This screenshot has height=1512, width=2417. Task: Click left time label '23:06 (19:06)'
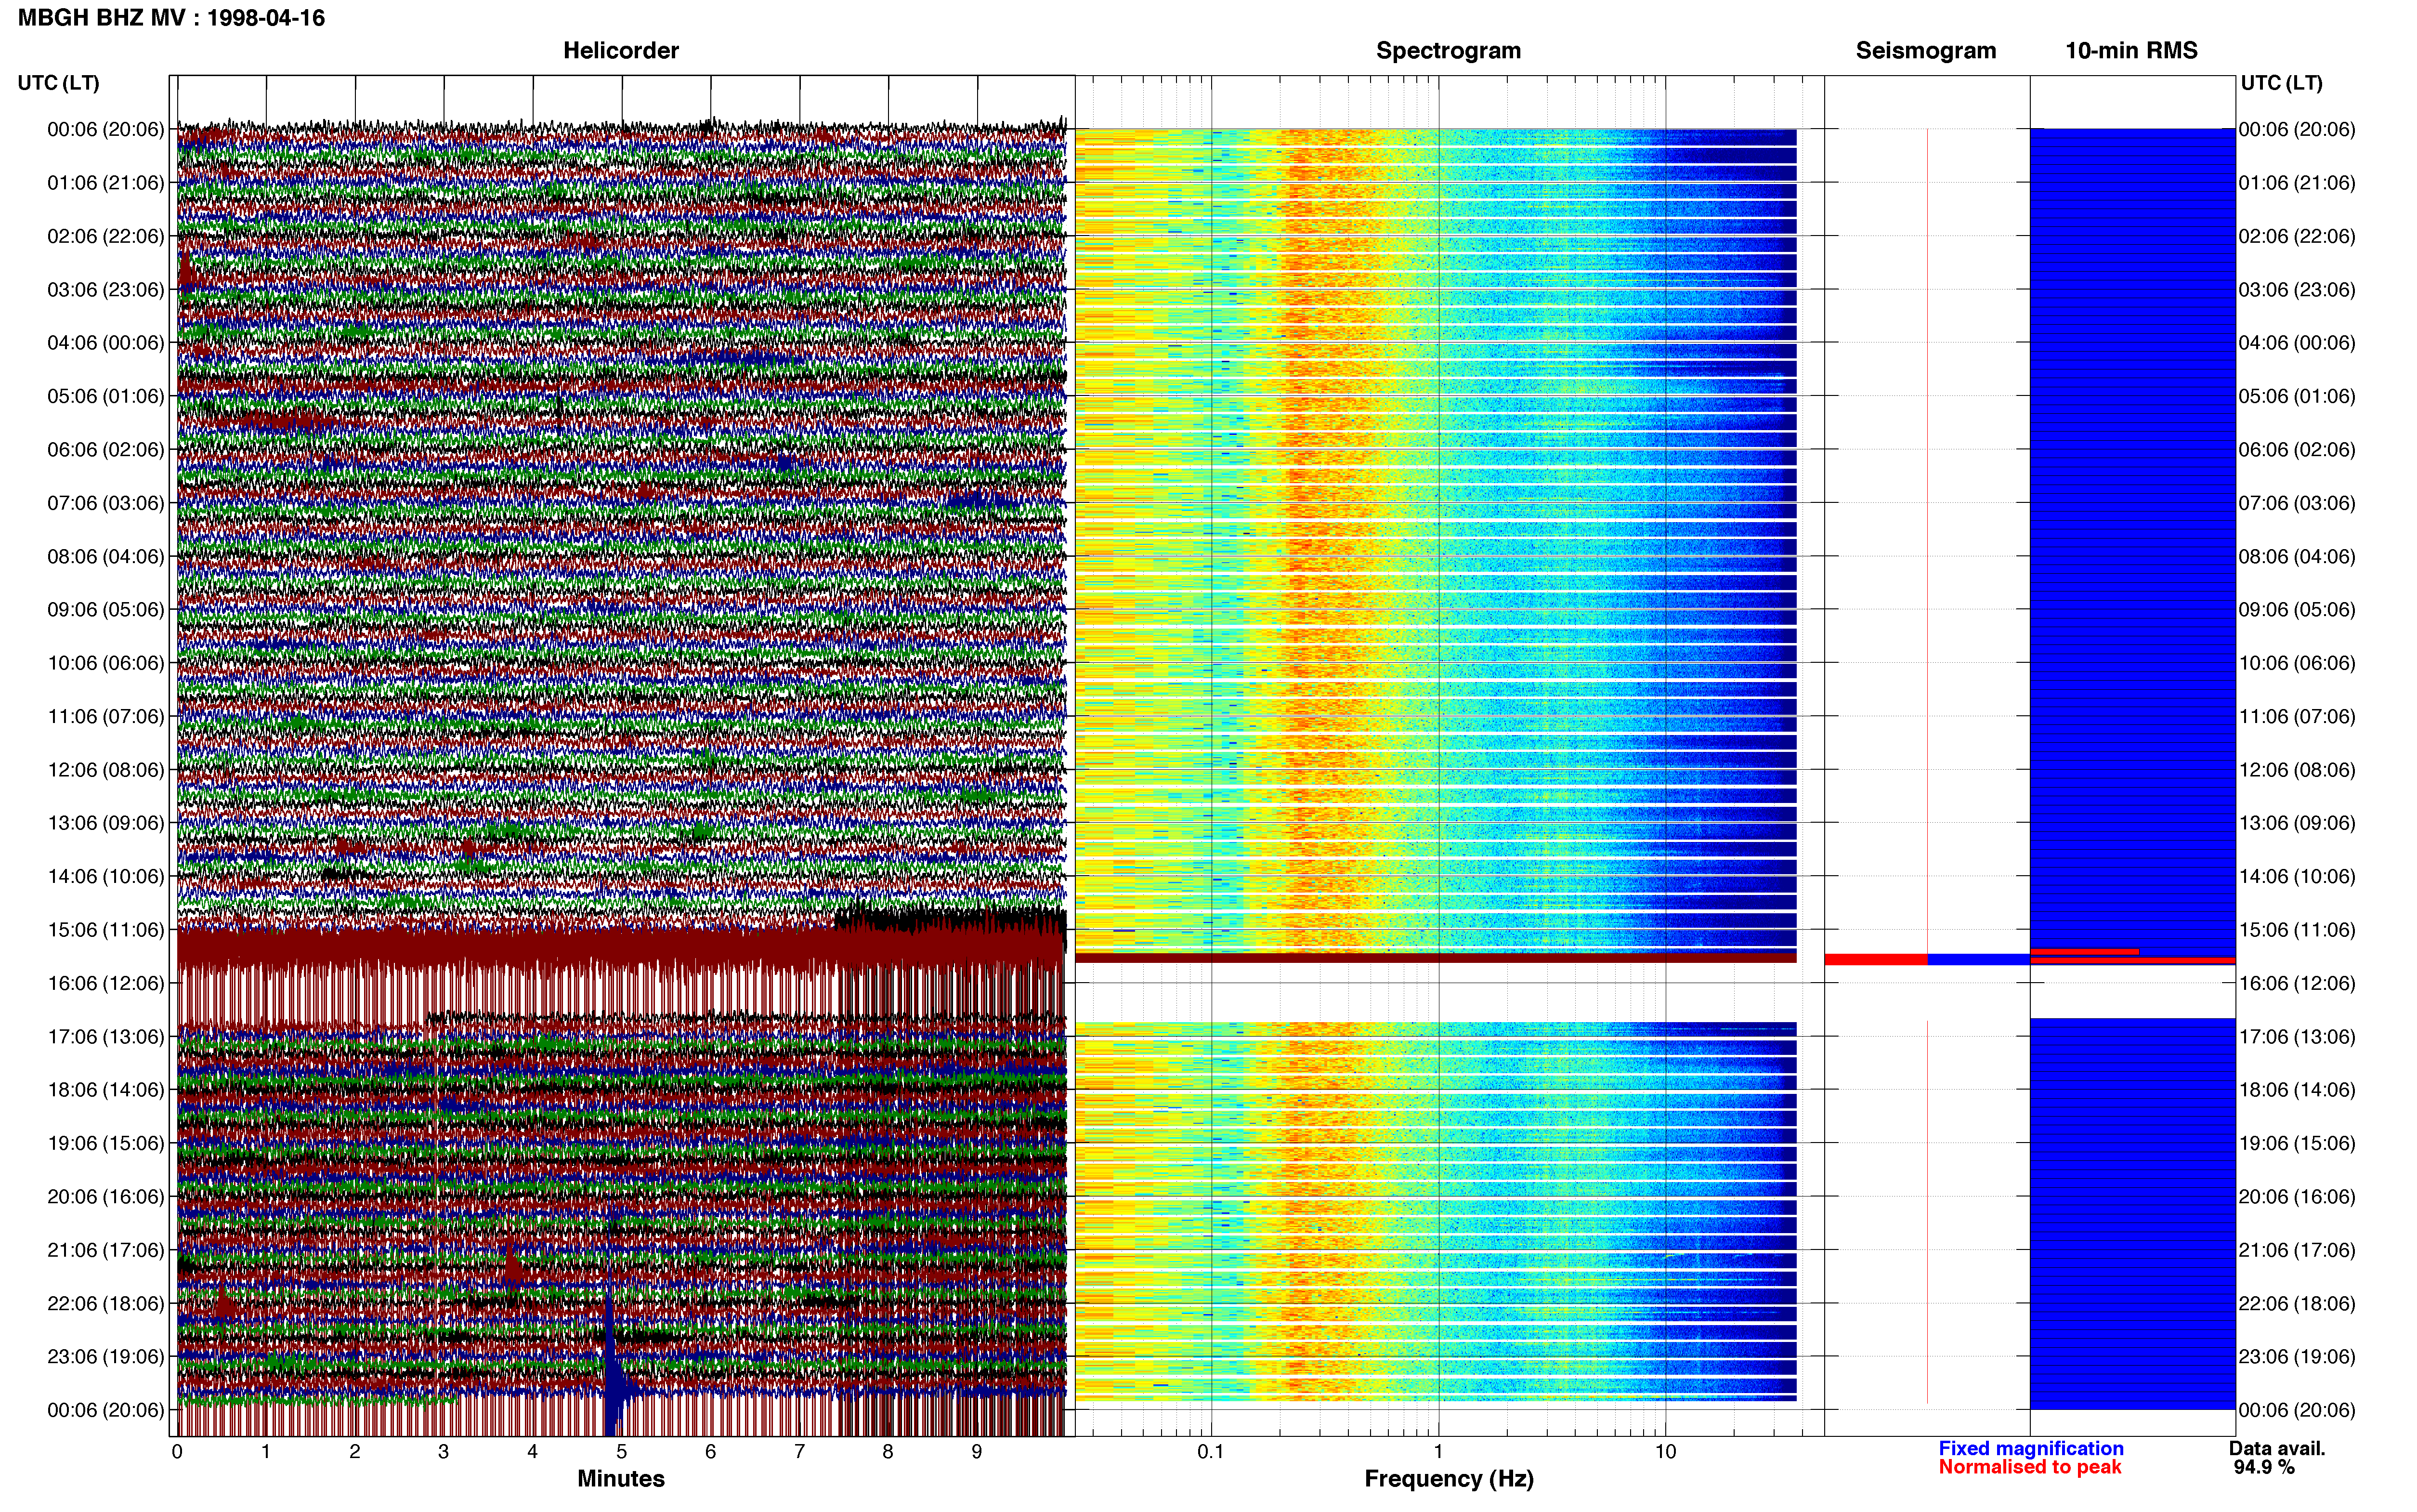click(105, 1357)
